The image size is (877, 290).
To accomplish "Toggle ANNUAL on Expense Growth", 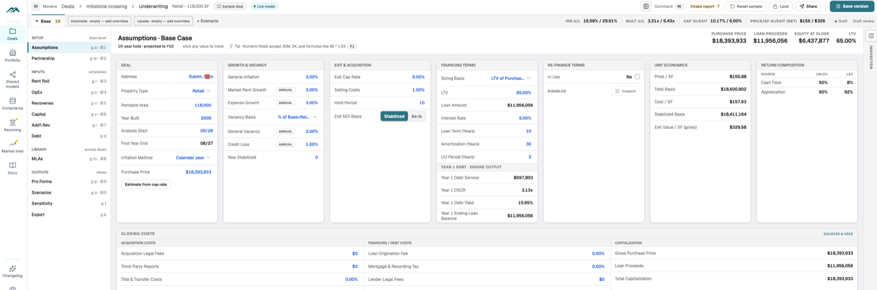I will [x=286, y=103].
